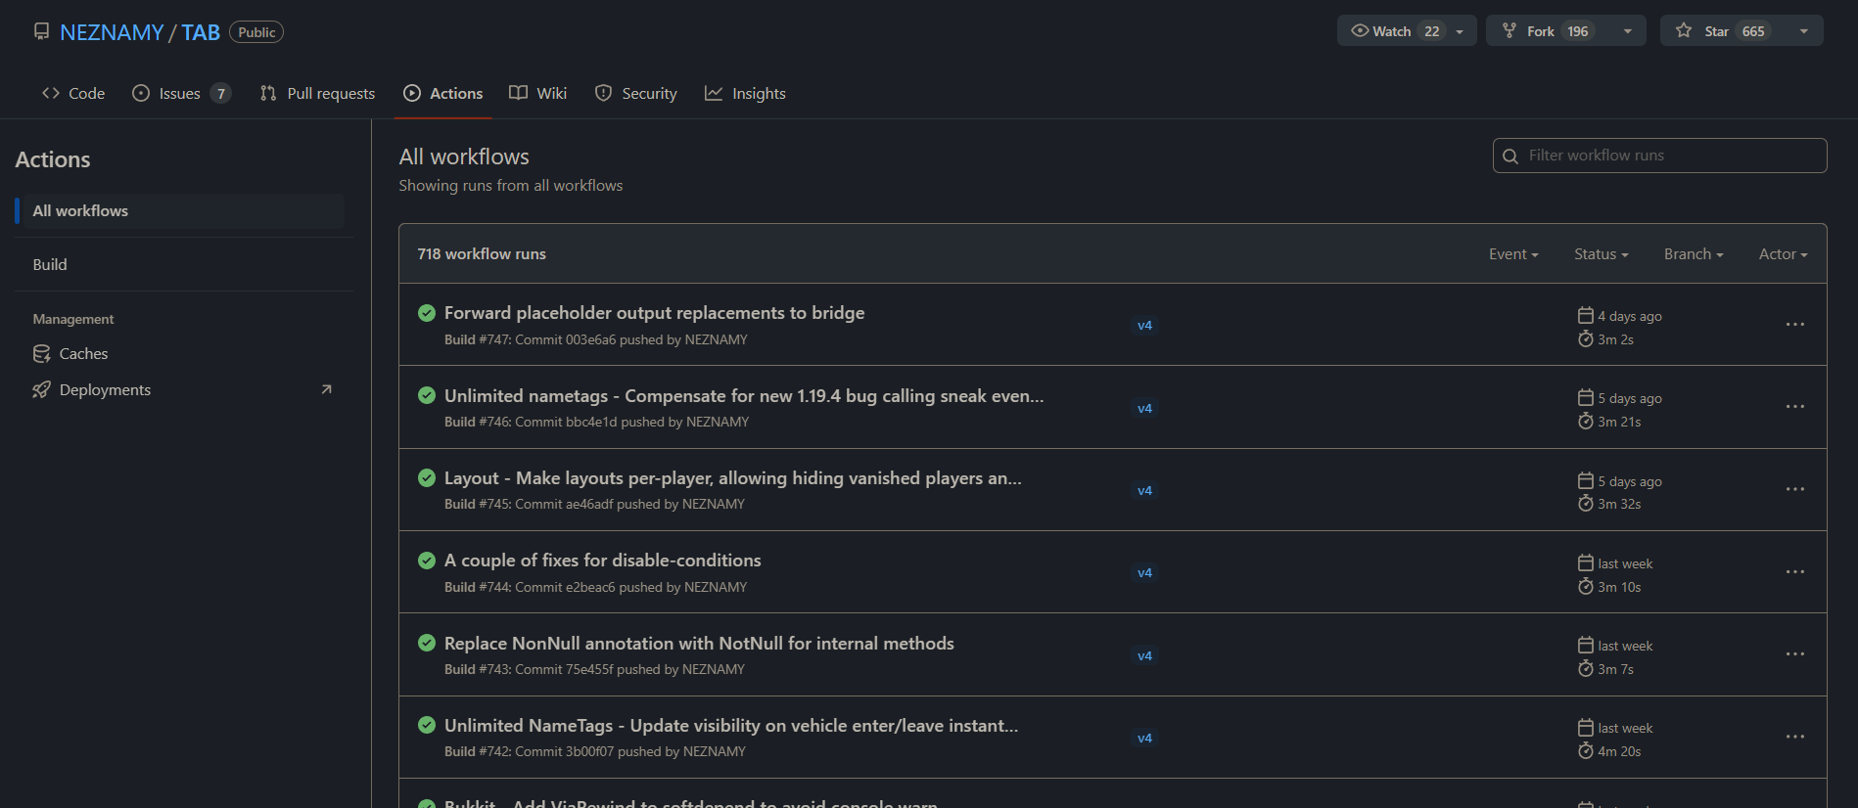
Task: Click the external link arrow beside Deployments
Action: point(326,390)
